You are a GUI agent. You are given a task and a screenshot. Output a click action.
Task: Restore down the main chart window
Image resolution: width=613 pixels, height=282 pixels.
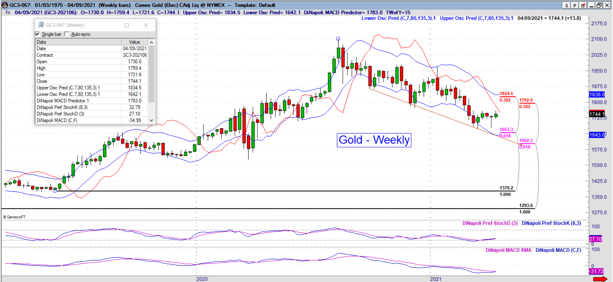tap(599, 5)
